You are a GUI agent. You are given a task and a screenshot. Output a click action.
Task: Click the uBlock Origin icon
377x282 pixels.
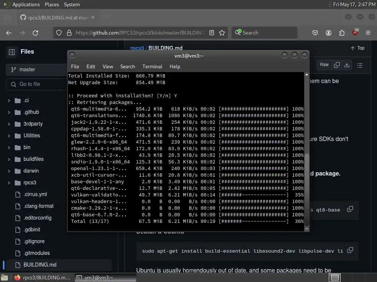point(355,32)
